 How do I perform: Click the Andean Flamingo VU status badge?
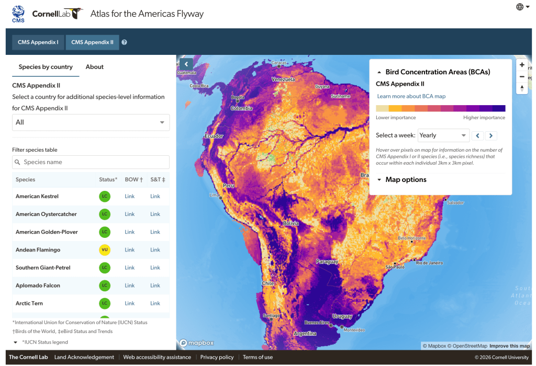(105, 250)
